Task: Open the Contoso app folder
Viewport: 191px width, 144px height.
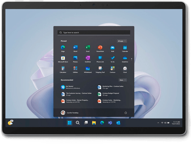Action: point(112,70)
